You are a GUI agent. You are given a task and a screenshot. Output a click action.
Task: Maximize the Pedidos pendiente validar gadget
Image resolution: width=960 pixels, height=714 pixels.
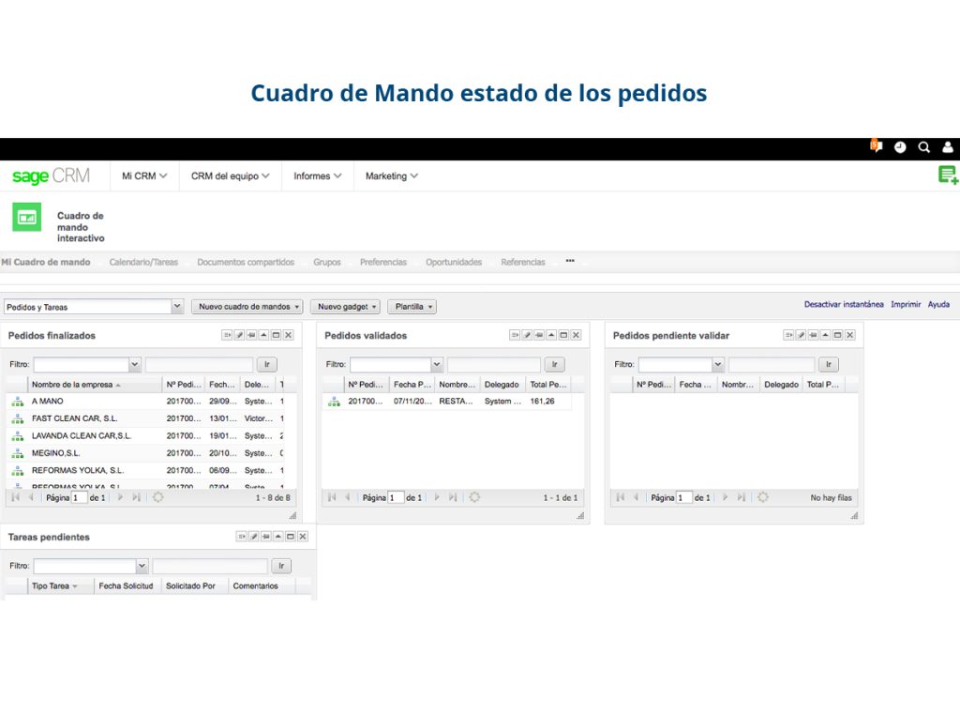(835, 336)
